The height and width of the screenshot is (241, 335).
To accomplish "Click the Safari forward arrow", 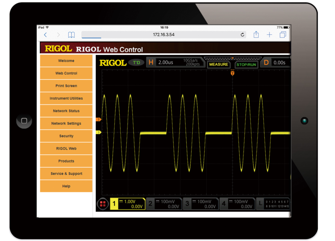I will pyautogui.click(x=58, y=35).
